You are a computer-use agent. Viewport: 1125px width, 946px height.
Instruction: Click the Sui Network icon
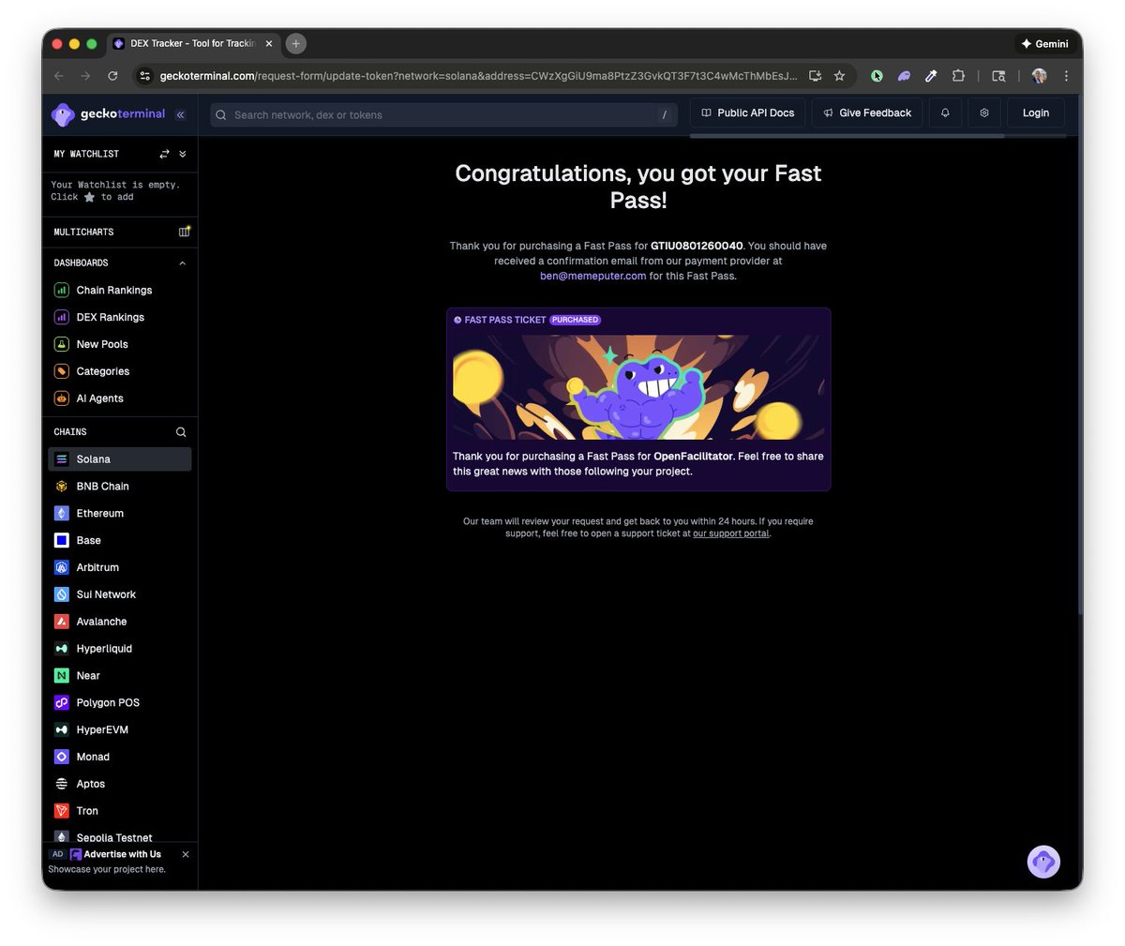pos(62,595)
